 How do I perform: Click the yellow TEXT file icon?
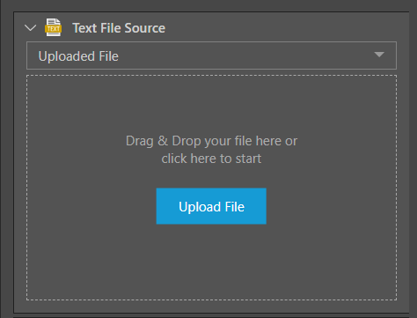[x=53, y=27]
